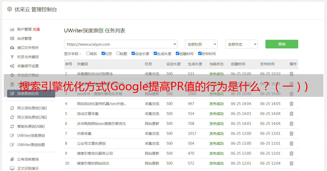Open UWriter原创标题 in the sidebar
Screen dimensions: 327x171
31,145
